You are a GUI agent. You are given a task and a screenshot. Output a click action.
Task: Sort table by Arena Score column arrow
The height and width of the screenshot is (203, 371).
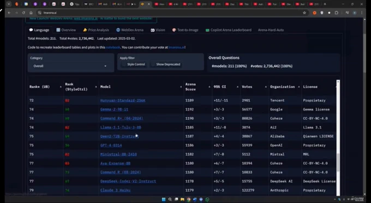210,87
